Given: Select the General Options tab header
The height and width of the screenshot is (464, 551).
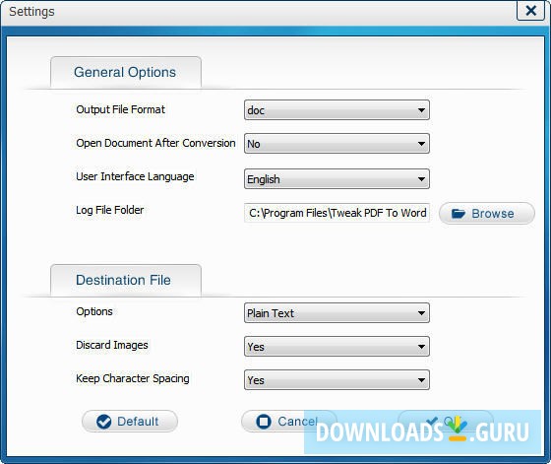Looking at the screenshot, I should coord(126,72).
